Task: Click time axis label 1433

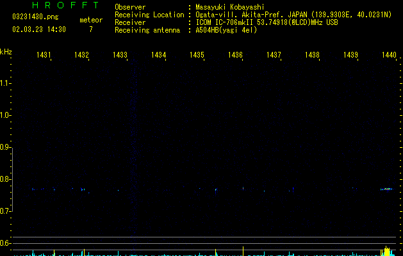Action: [120, 54]
